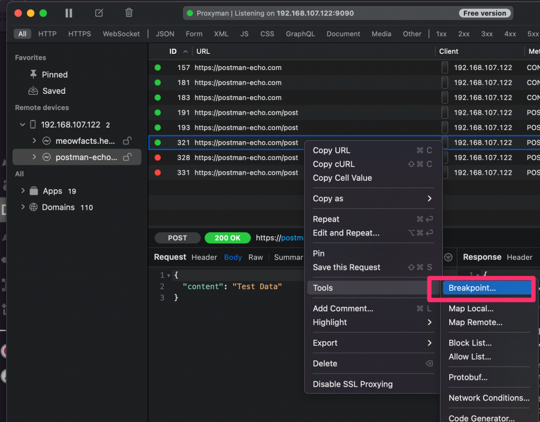The height and width of the screenshot is (422, 540).
Task: Click the Free version badge
Action: 485,13
